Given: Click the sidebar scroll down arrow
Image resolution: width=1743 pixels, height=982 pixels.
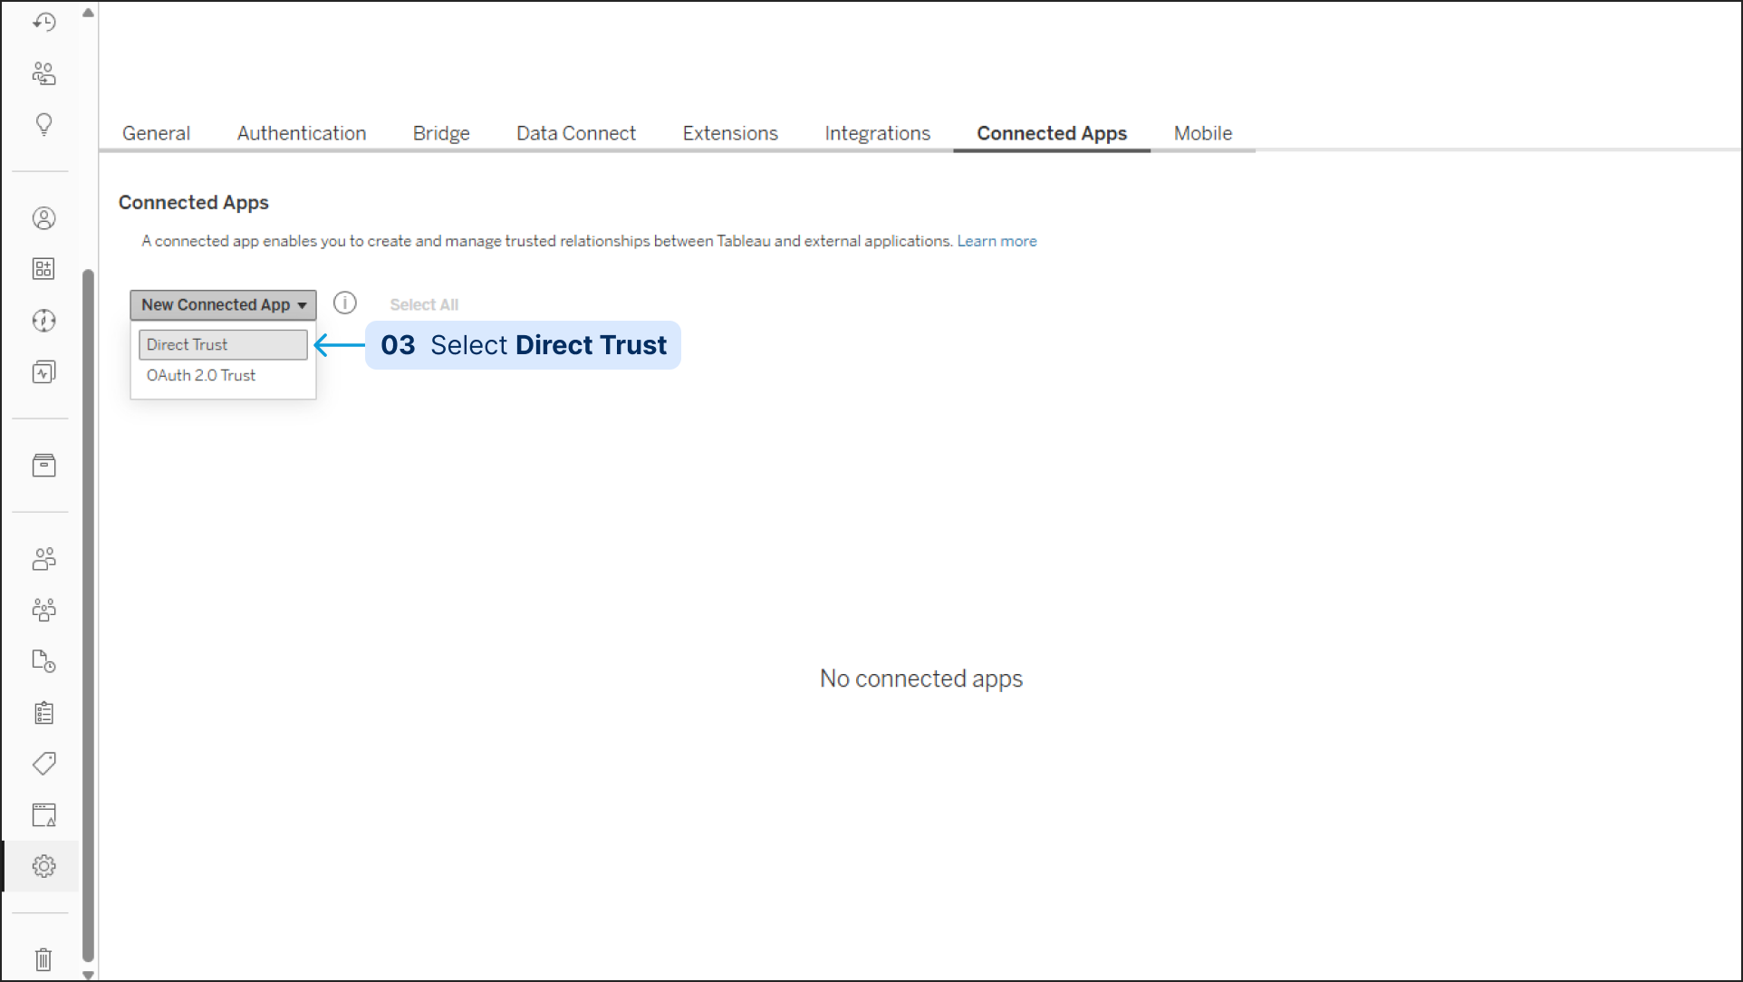Looking at the screenshot, I should [x=88, y=975].
